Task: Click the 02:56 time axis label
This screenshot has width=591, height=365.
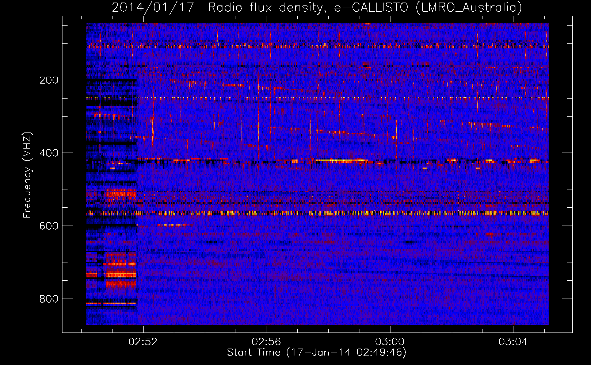Action: coord(266,342)
